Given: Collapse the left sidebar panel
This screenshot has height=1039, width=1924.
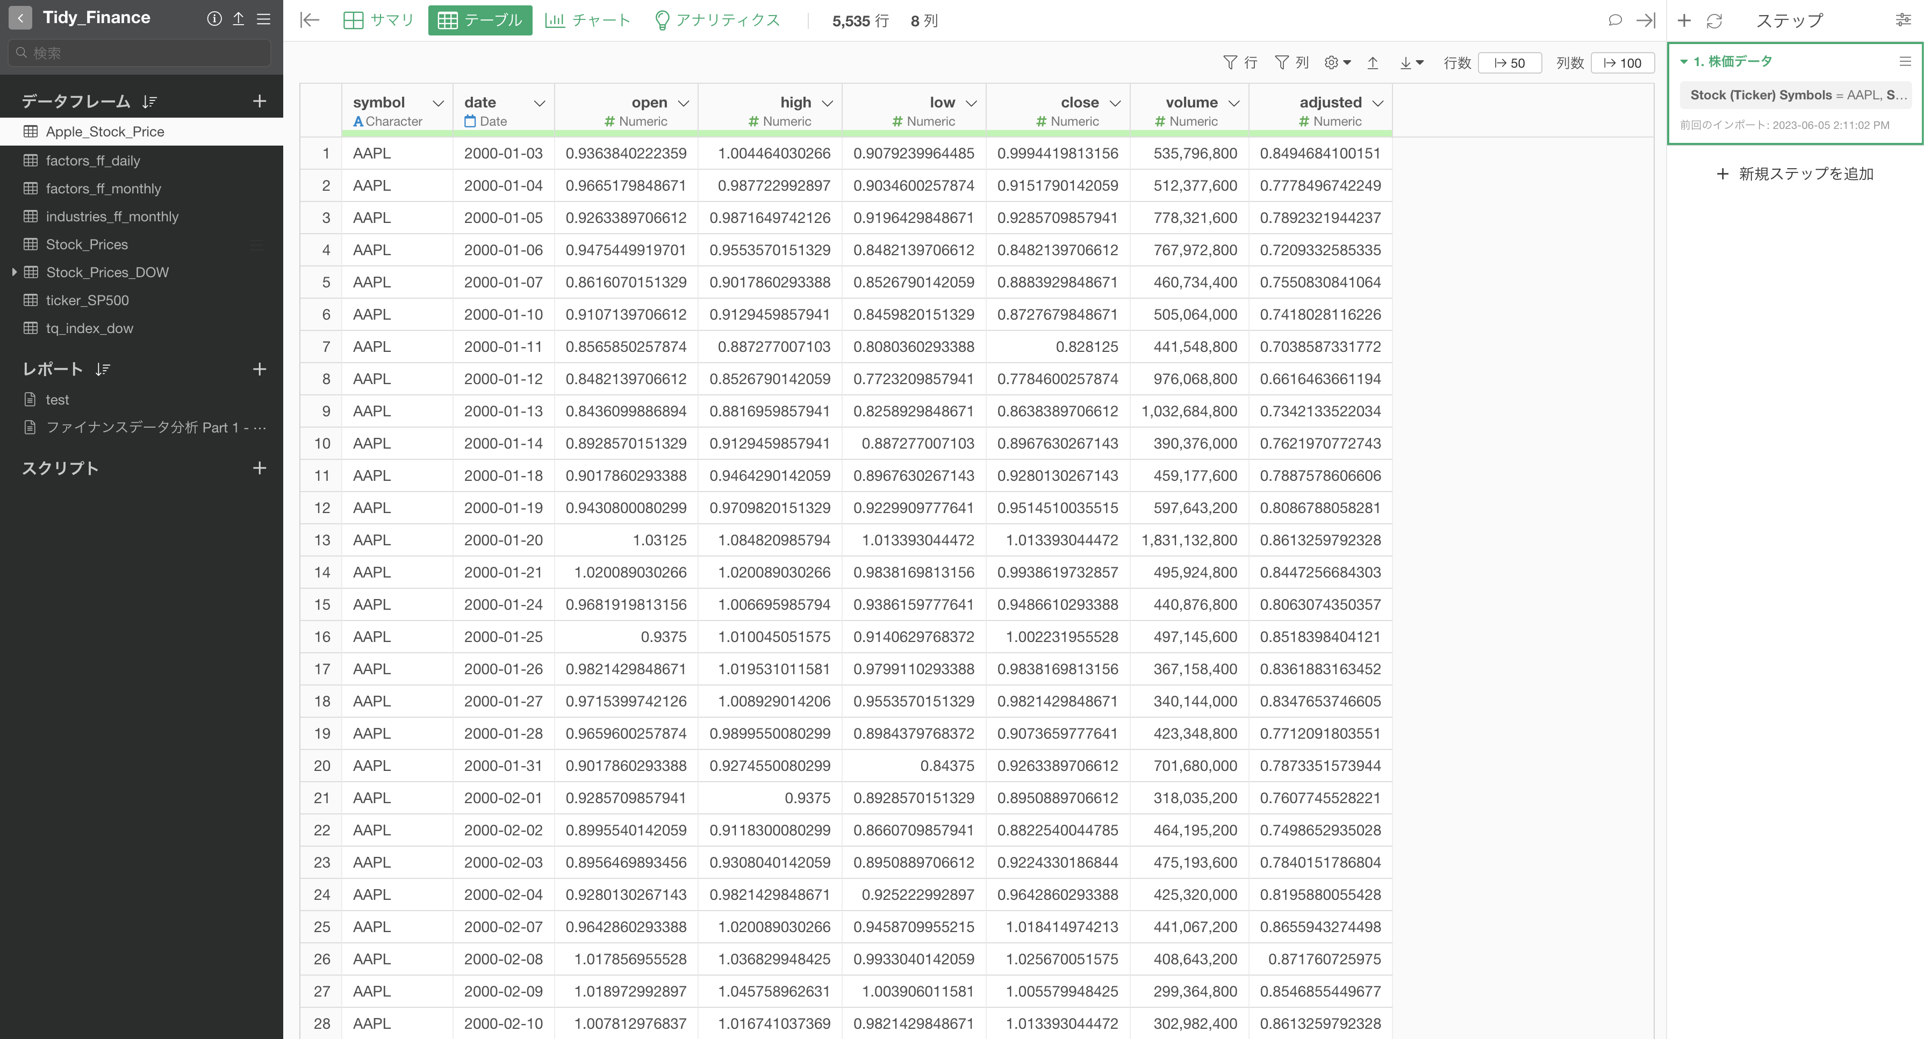Looking at the screenshot, I should [x=309, y=20].
